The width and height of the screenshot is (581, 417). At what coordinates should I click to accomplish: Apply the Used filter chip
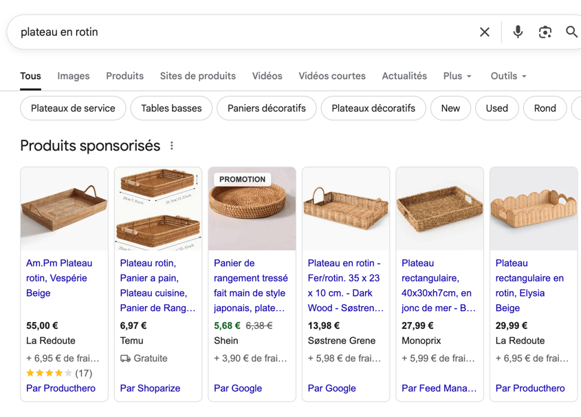click(496, 108)
